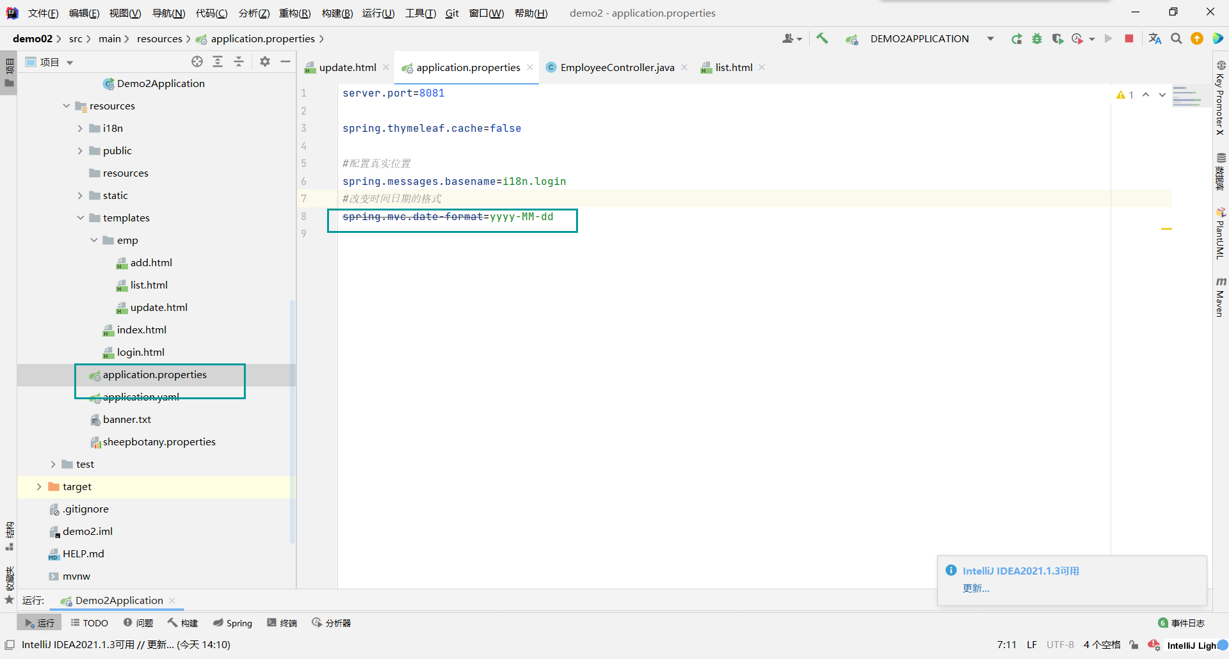Toggle tool window bars in bottom-left corner
Image resolution: width=1229 pixels, height=659 pixels.
(10, 645)
